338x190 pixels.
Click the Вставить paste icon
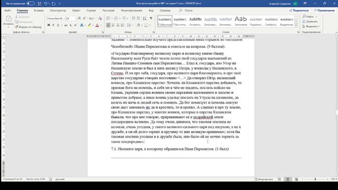(x=8, y=19)
